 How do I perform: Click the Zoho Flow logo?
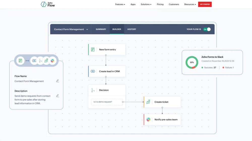48,4
